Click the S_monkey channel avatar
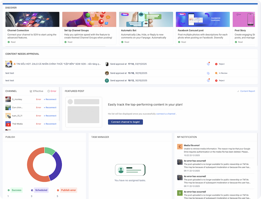The image size is (261, 199). 8,99
